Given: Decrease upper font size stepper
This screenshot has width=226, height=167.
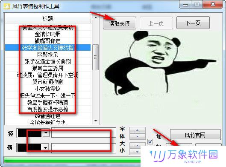Looking at the screenshot, I should pos(138,136).
